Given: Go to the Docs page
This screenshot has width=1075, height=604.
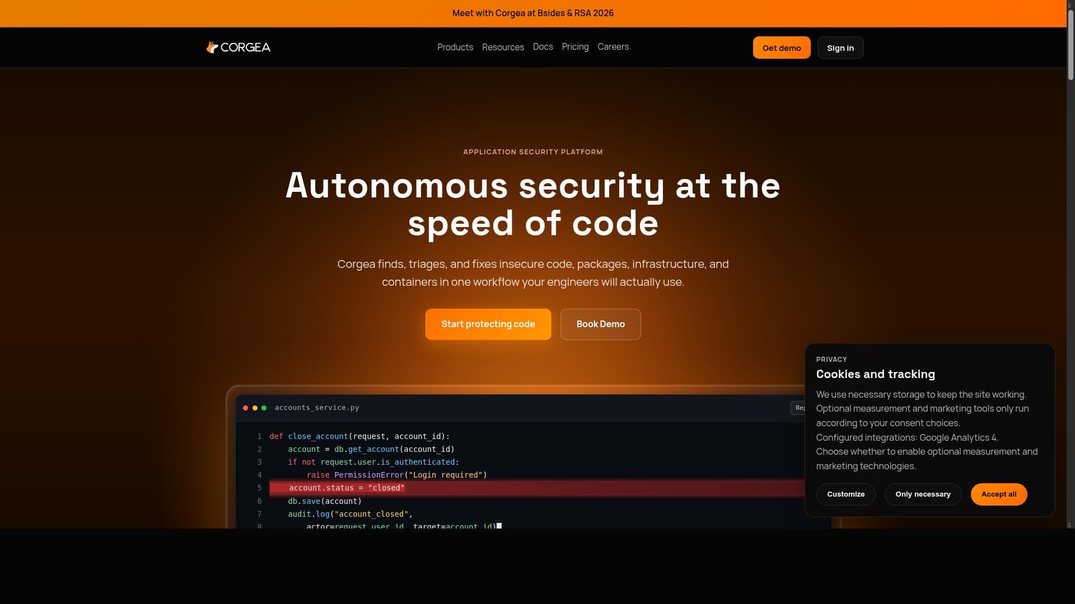Looking at the screenshot, I should (x=543, y=47).
